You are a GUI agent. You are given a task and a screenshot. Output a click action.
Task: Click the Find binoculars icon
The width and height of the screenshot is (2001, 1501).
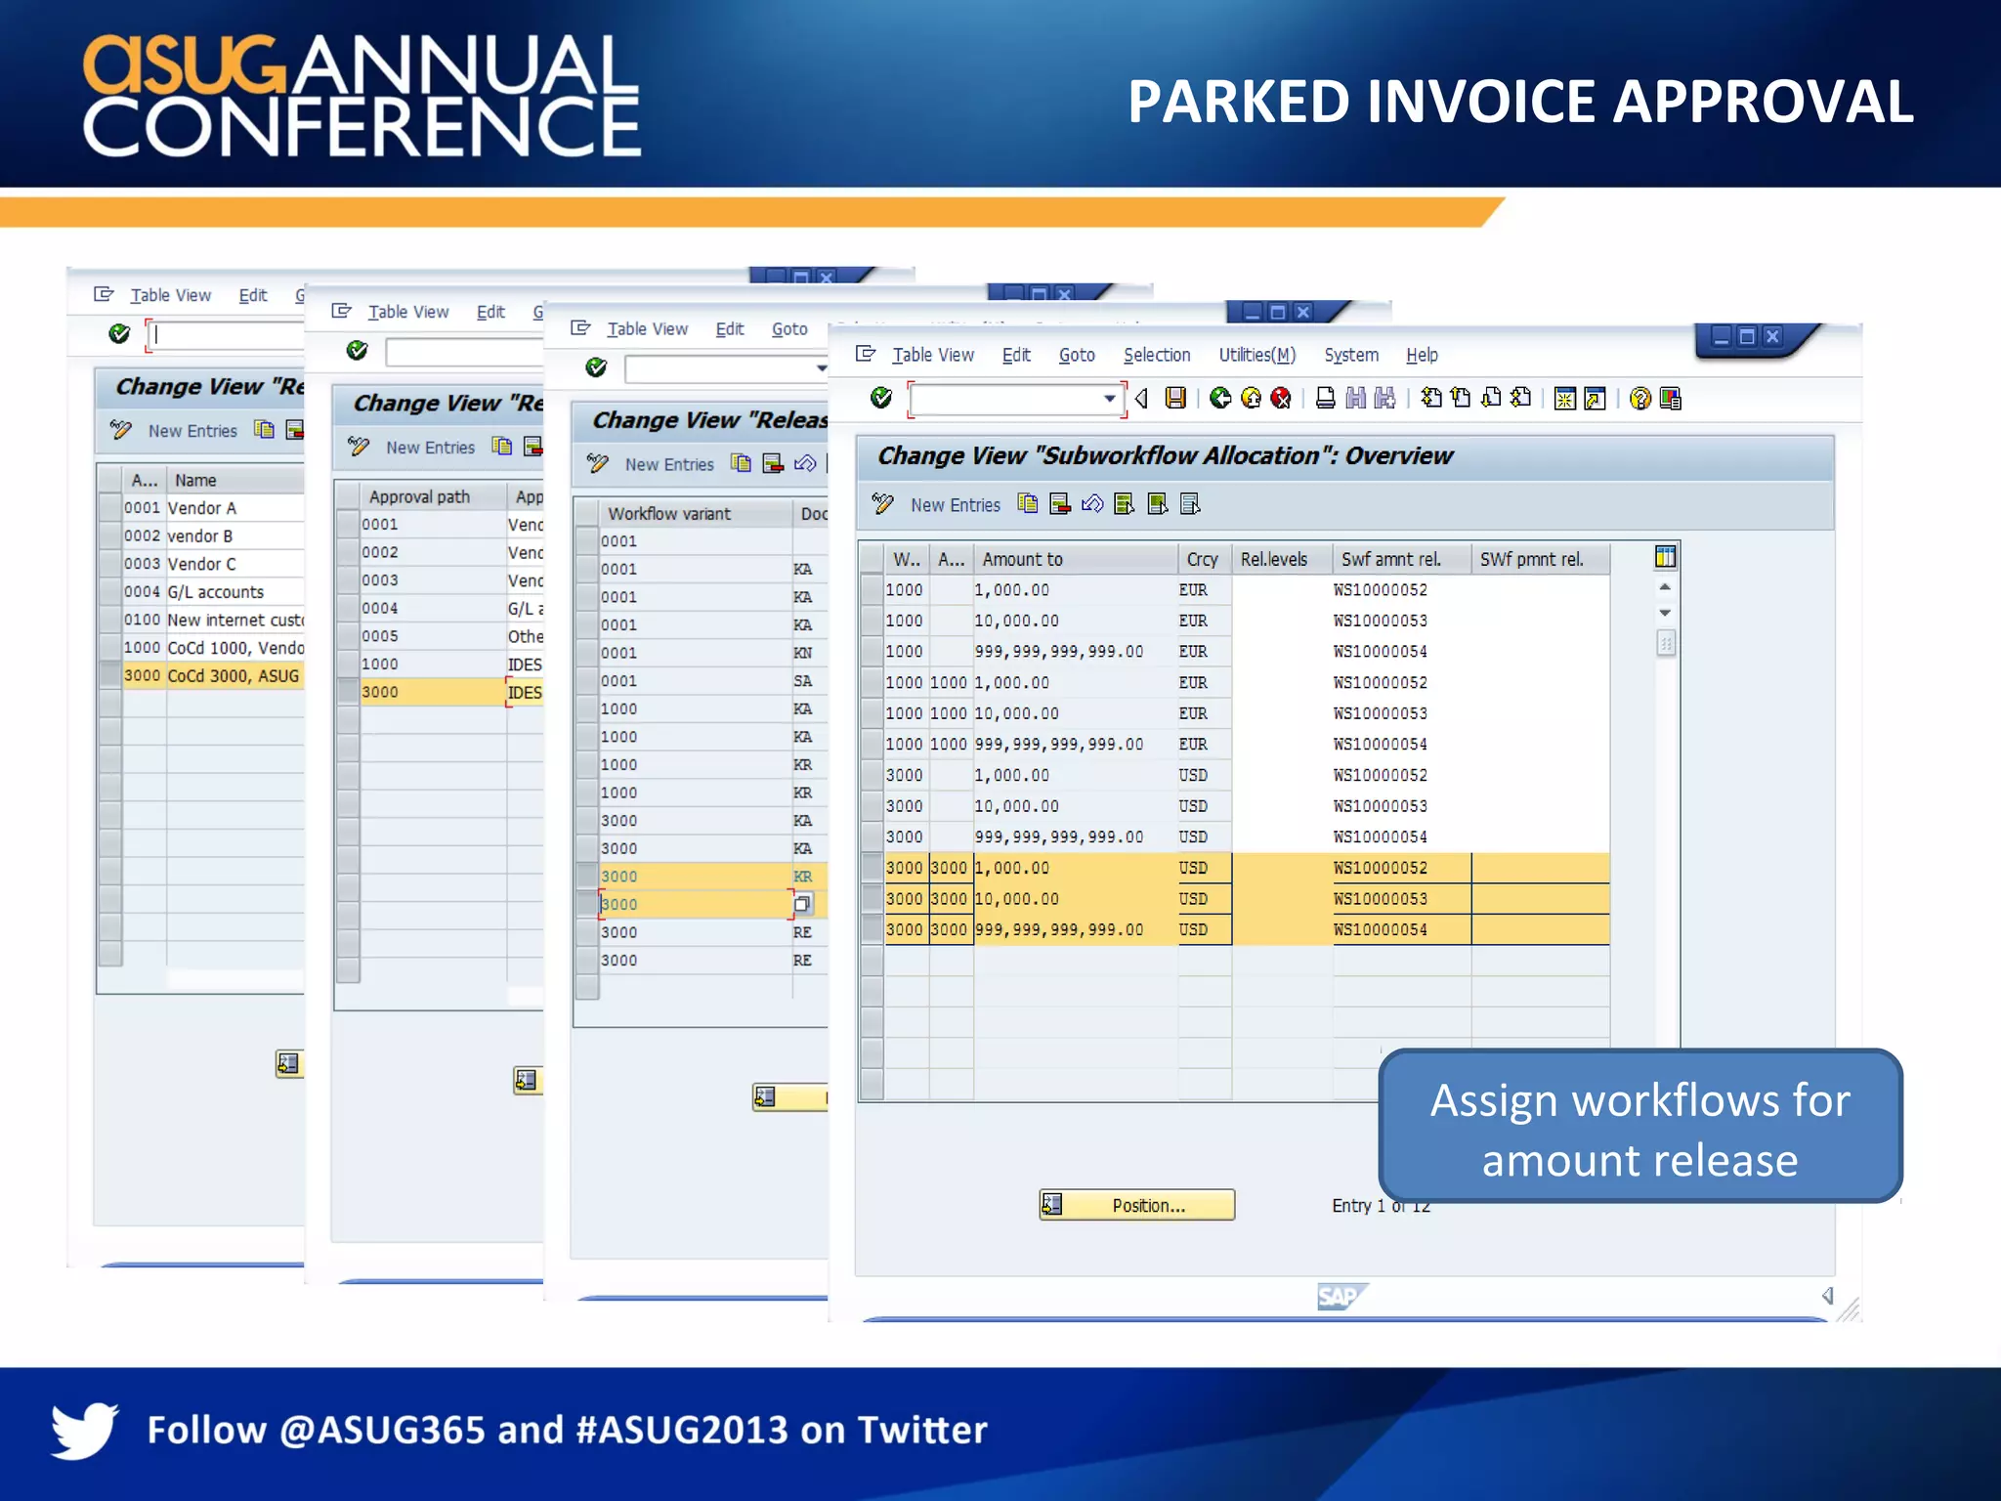click(1355, 398)
